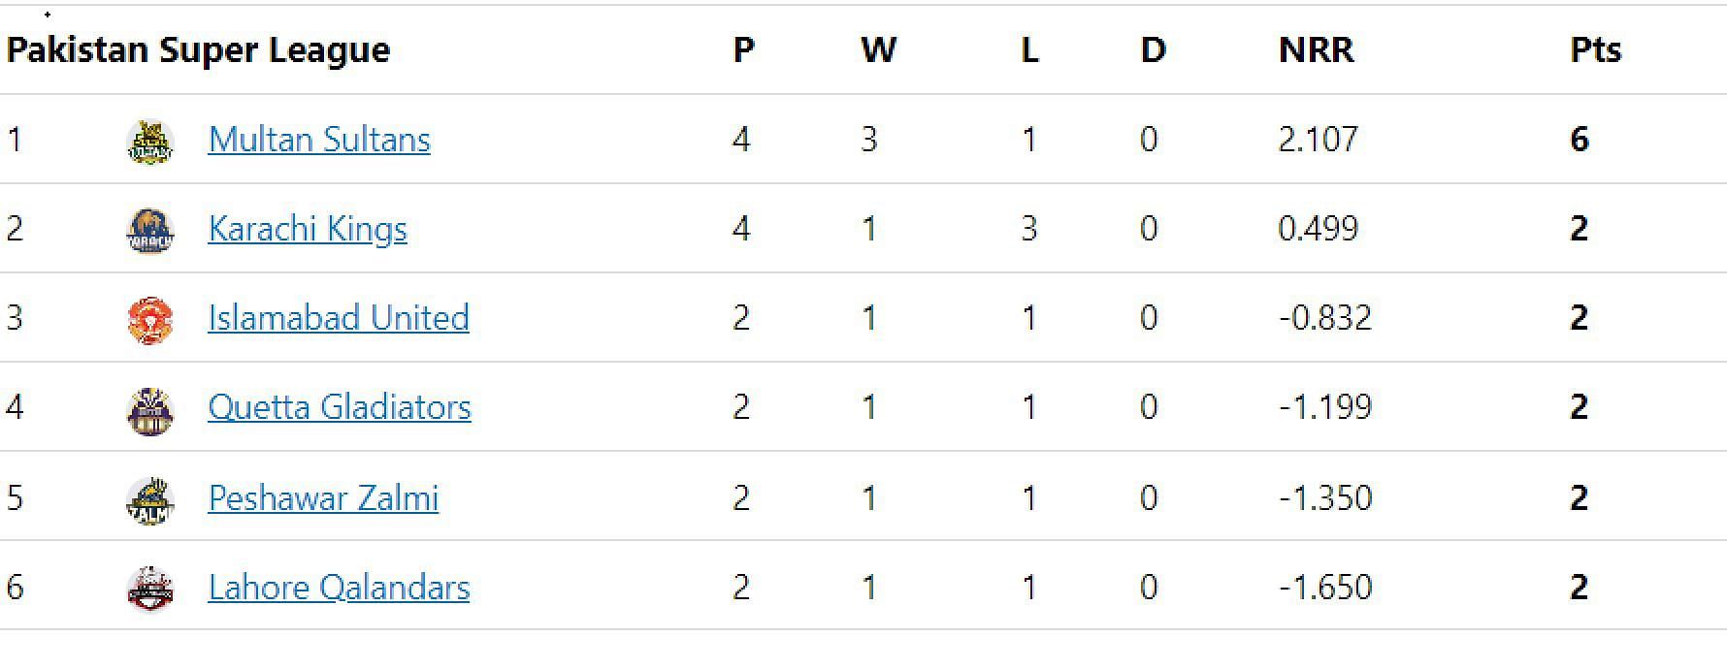
Task: Click the Islamabad United team logo
Action: click(150, 320)
